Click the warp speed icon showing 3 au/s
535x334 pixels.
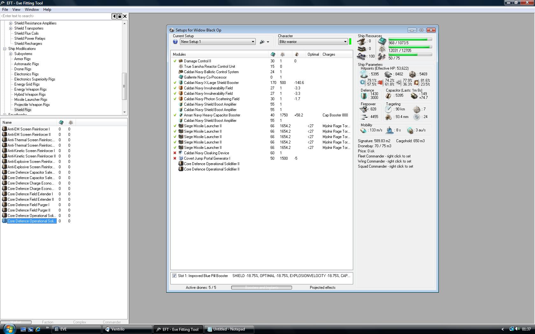(410, 130)
